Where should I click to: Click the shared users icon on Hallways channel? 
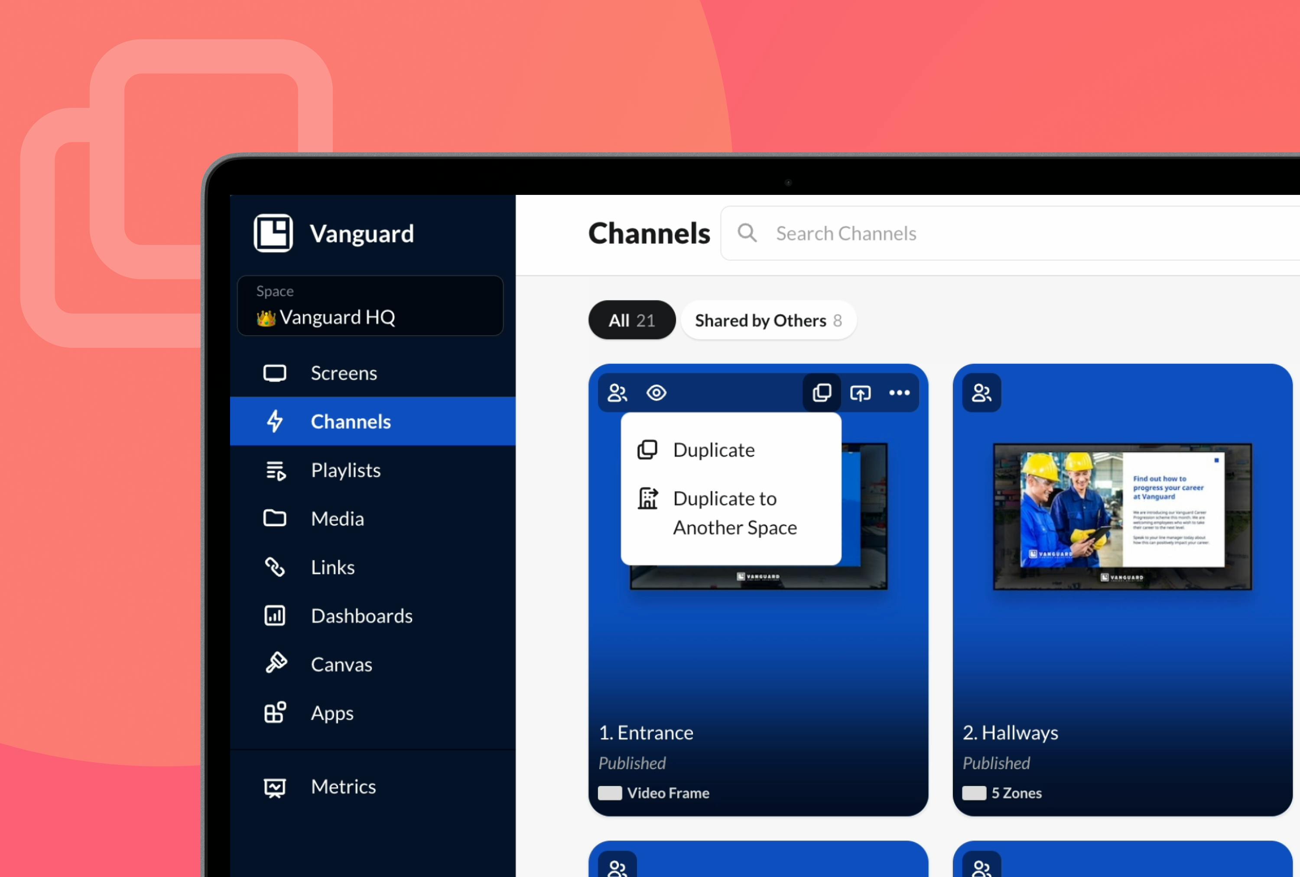[x=981, y=393]
